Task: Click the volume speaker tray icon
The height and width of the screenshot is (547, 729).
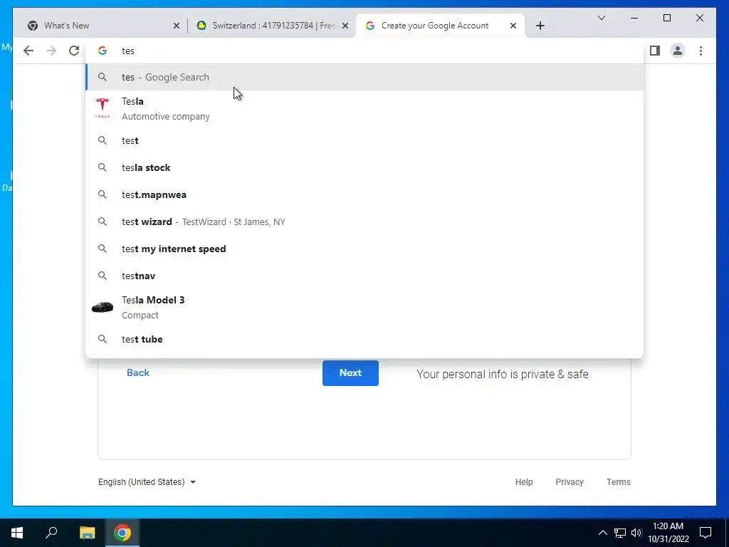Action: point(636,533)
